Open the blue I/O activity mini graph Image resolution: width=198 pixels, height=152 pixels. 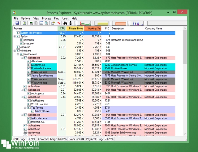point(136,23)
